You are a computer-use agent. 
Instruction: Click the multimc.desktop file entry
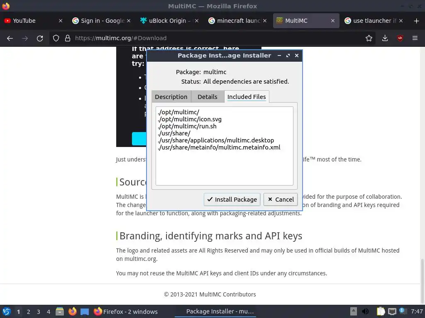[x=216, y=140]
